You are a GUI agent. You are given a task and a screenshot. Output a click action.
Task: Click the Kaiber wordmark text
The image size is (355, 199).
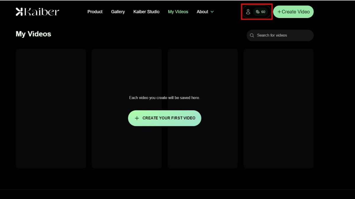pyautogui.click(x=41, y=12)
